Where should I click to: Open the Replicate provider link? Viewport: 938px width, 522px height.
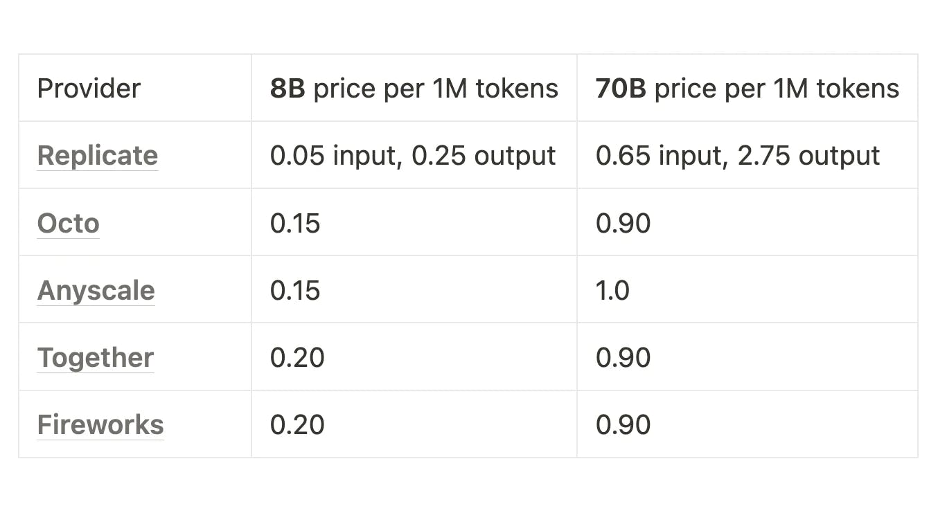click(x=97, y=156)
